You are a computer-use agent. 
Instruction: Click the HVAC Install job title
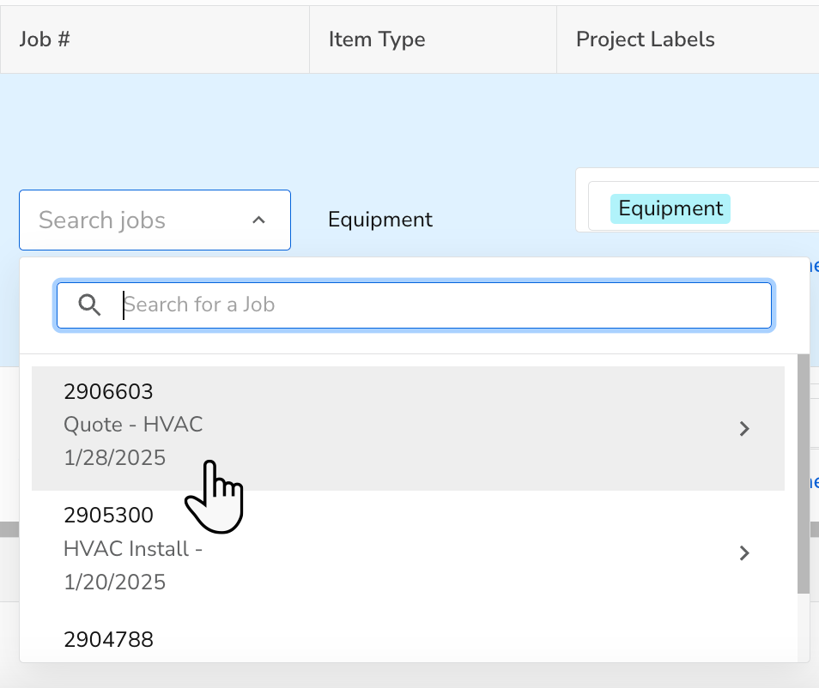(x=133, y=548)
